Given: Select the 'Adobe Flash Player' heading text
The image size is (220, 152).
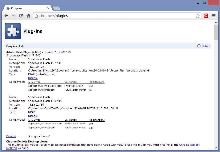Looking at the screenshot, I should [19, 52].
